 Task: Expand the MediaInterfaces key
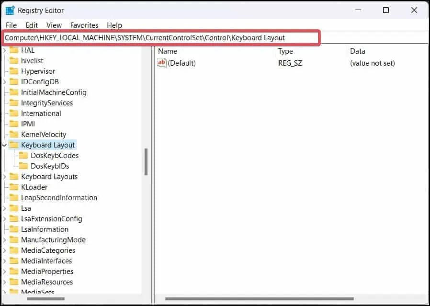pos(4,261)
